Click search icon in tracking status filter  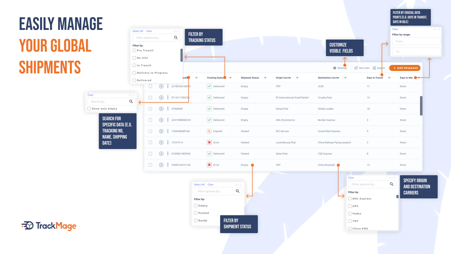point(176,38)
